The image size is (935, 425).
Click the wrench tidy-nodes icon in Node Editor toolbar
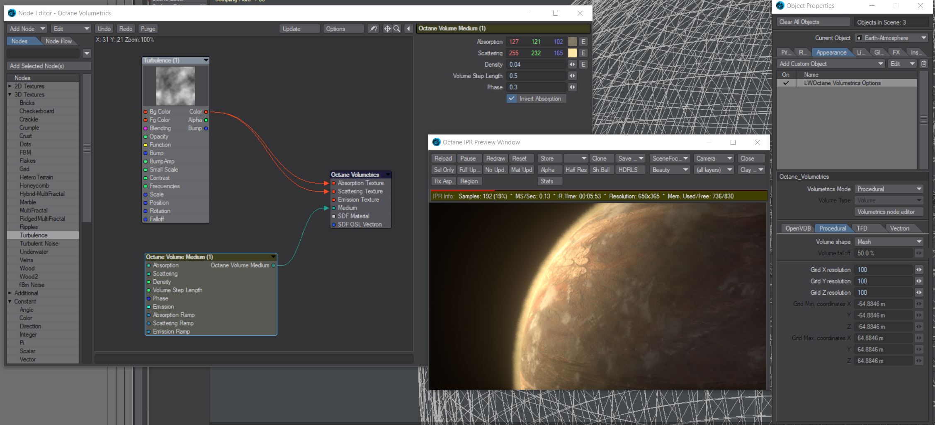pyautogui.click(x=373, y=29)
